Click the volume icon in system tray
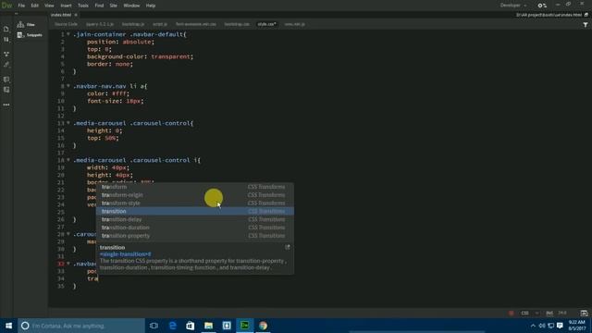This screenshot has width=592, height=333. click(x=542, y=326)
